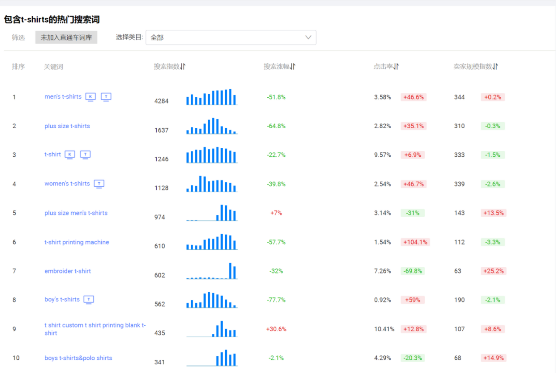
Task: Click the embroider t-shirt keyword link
Action: click(x=68, y=271)
